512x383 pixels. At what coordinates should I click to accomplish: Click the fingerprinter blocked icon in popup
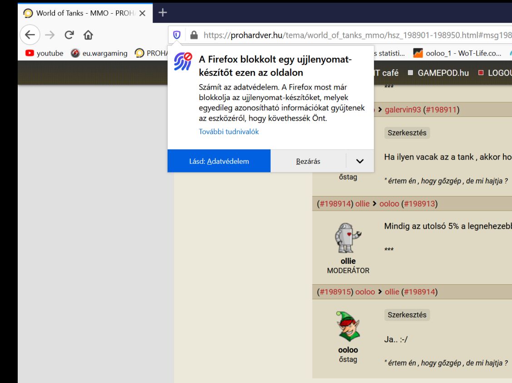tap(183, 61)
